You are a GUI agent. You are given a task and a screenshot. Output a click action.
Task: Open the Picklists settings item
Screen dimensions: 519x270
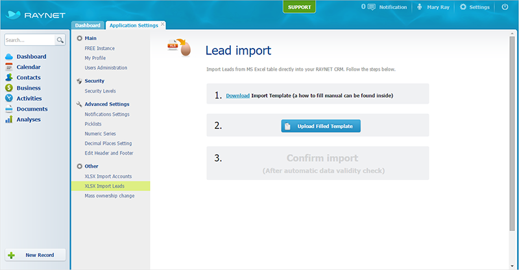pyautogui.click(x=93, y=124)
